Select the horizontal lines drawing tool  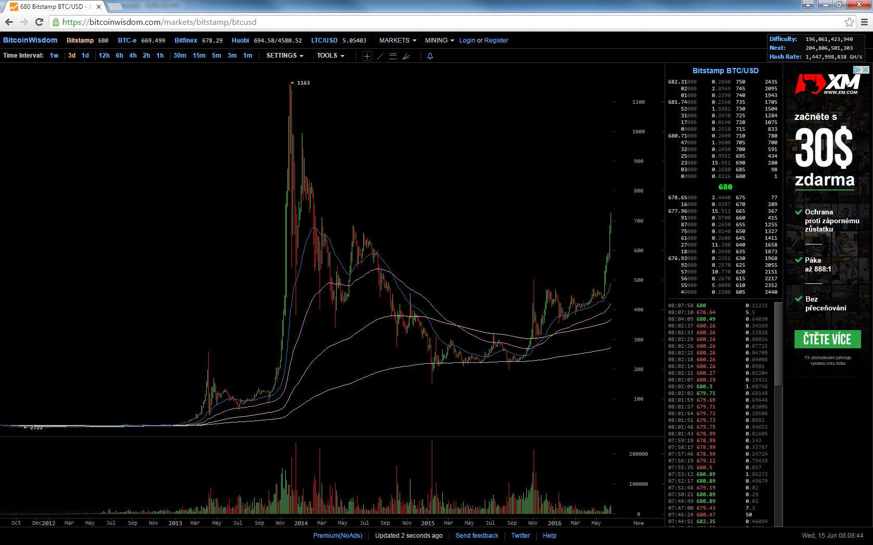pos(393,56)
